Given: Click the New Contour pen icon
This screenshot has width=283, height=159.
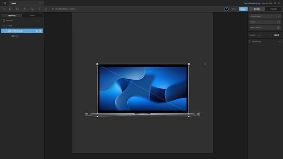Looking at the screenshot, I should click(279, 27).
